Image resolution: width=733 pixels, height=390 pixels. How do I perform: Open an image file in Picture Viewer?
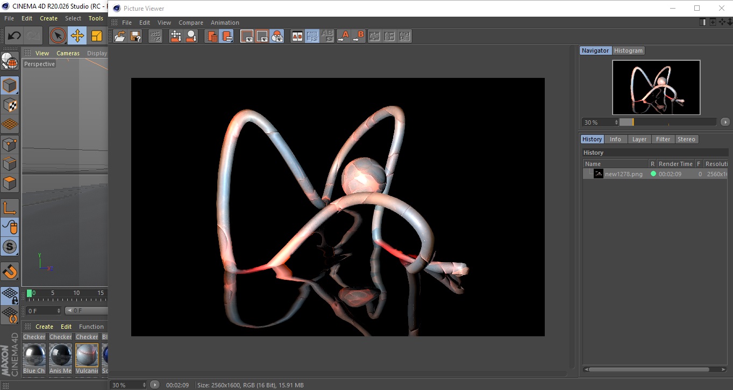[x=120, y=36]
